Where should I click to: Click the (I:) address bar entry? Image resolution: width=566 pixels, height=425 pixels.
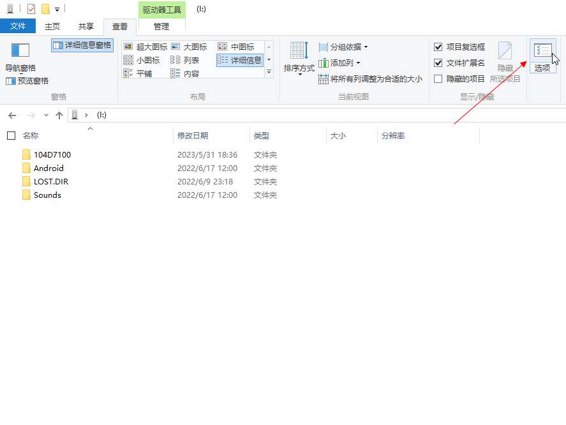click(102, 116)
